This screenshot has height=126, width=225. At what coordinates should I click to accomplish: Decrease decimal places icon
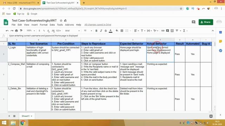point(49,31)
